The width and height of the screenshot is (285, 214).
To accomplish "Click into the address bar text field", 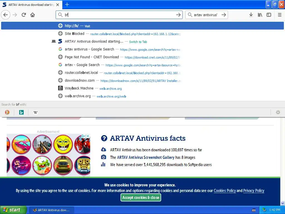I will [119, 15].
